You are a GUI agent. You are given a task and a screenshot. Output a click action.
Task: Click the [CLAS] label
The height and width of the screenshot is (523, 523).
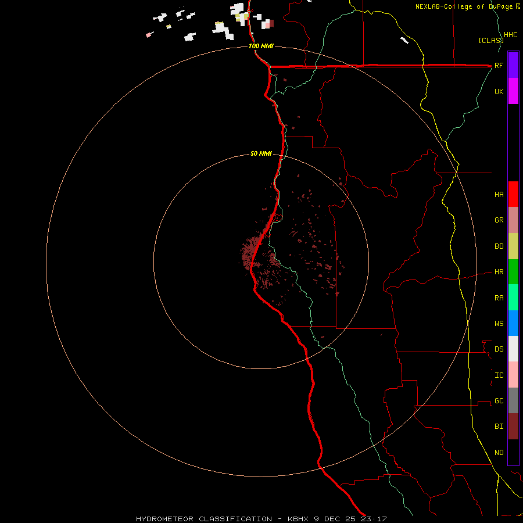point(490,40)
